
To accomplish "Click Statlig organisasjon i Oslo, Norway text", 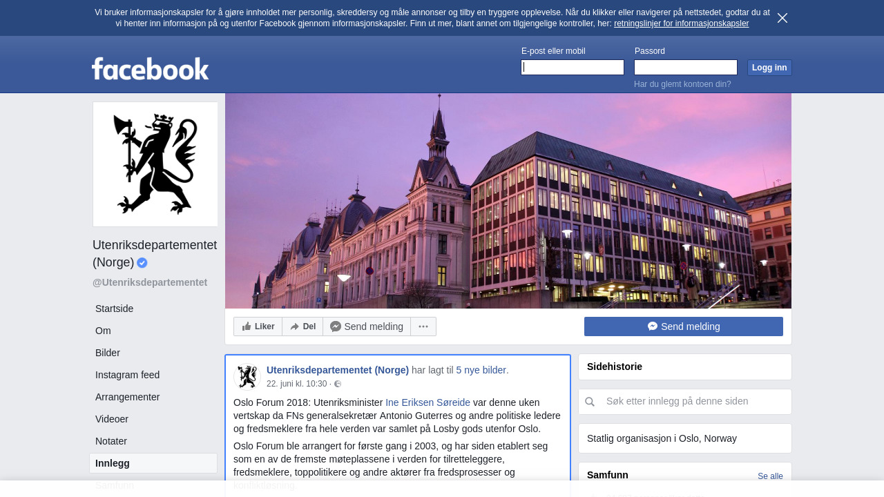I will coord(662,438).
